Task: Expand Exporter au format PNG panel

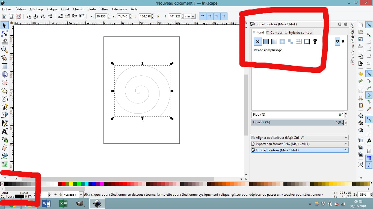Action: (300, 144)
